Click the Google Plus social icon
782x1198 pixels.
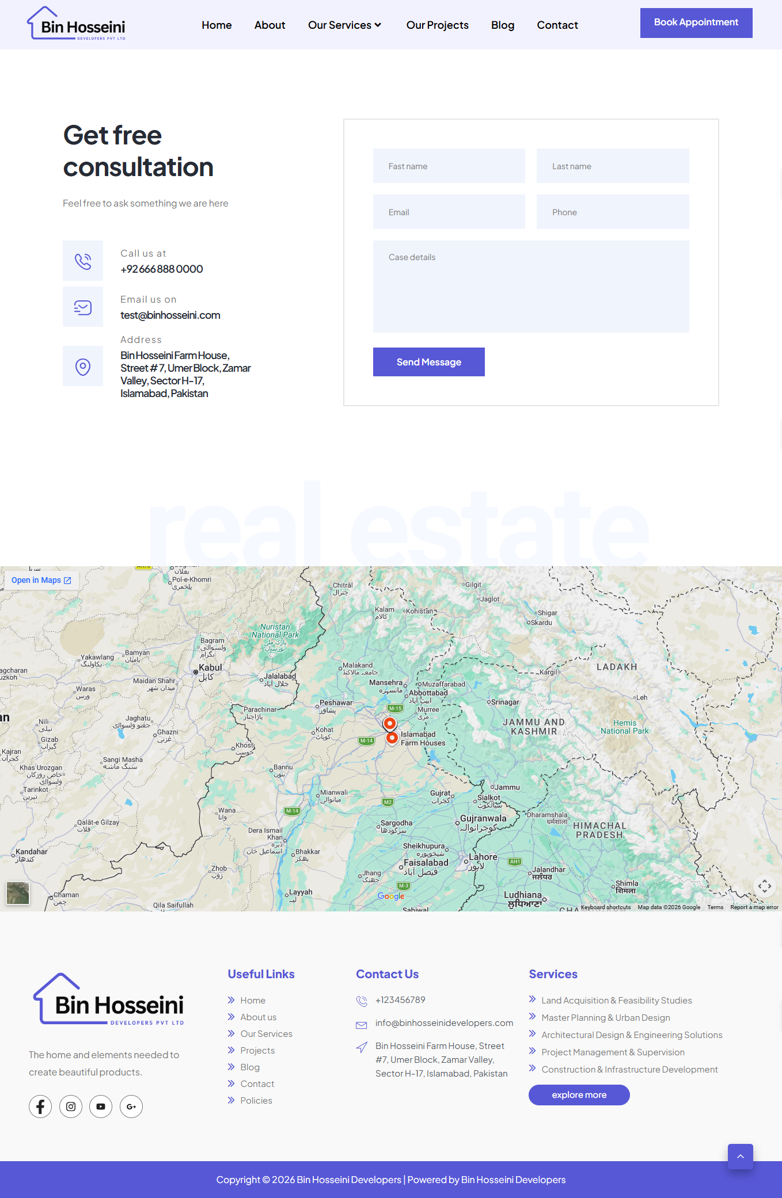coord(131,1107)
